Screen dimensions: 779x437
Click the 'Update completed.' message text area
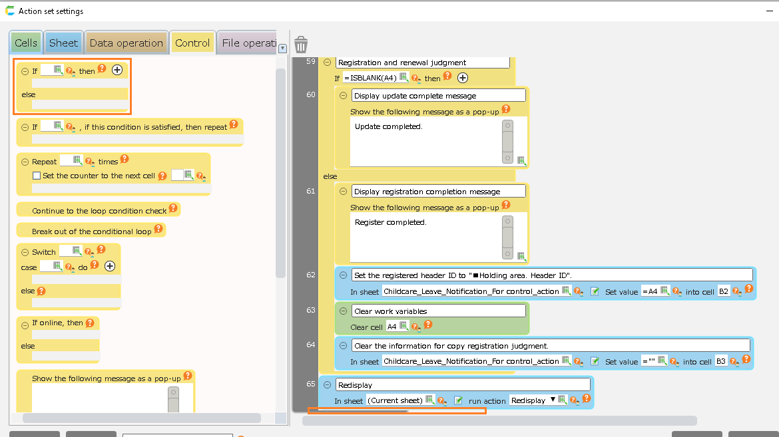coord(426,141)
